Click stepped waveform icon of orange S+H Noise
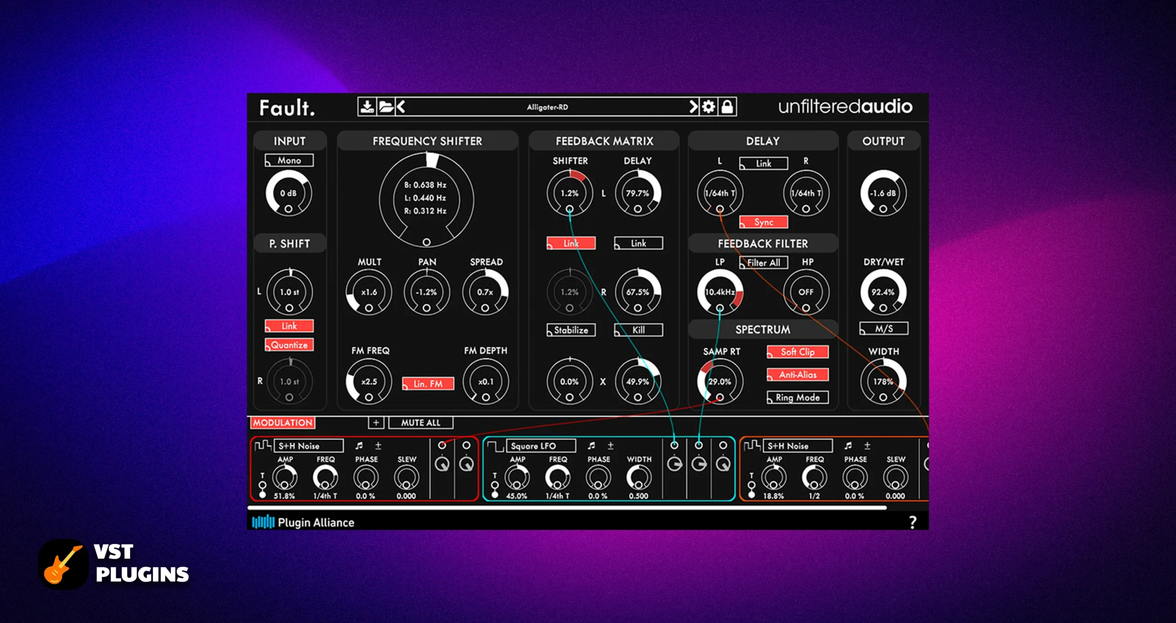Image resolution: width=1176 pixels, height=623 pixels. 752,445
